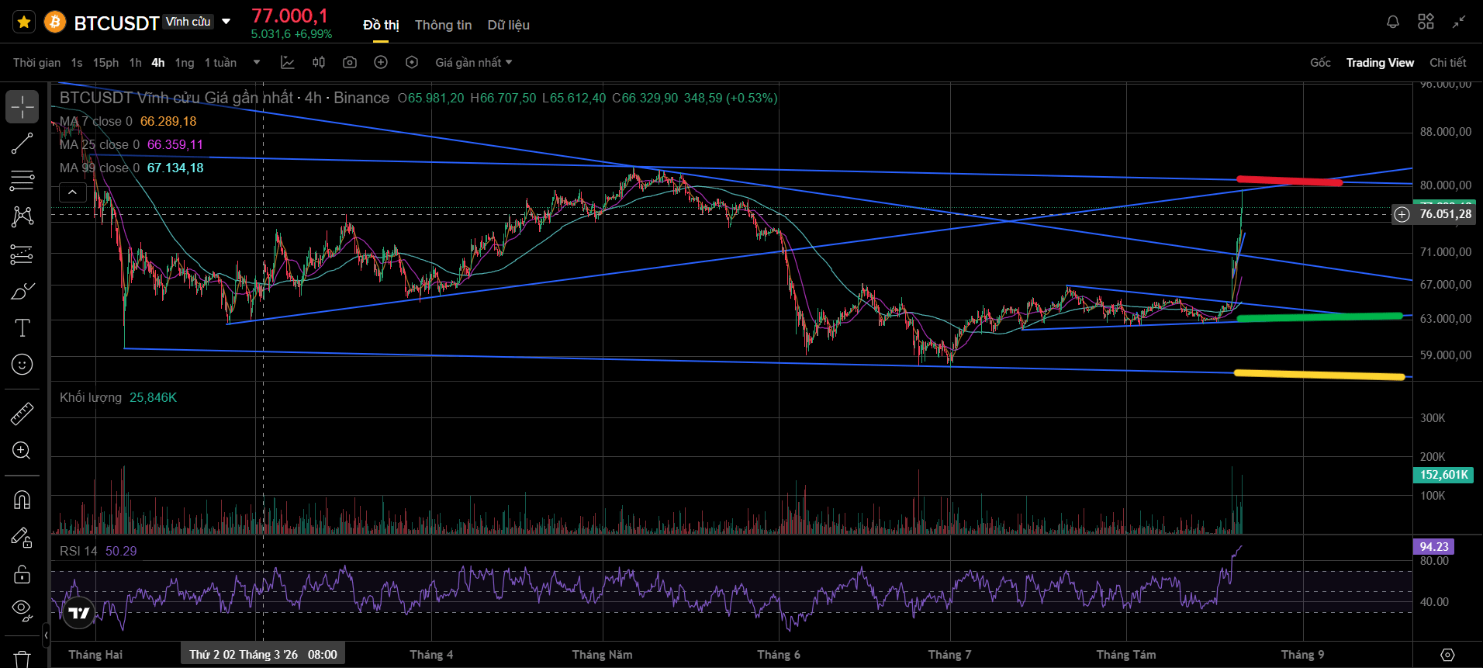Select the Text tool
This screenshot has width=1483, height=668.
point(22,327)
